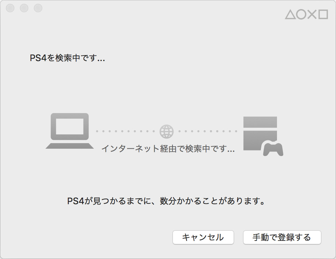336x259 pixels.
Task: Click the 手動で登録する button
Action: coord(282,237)
